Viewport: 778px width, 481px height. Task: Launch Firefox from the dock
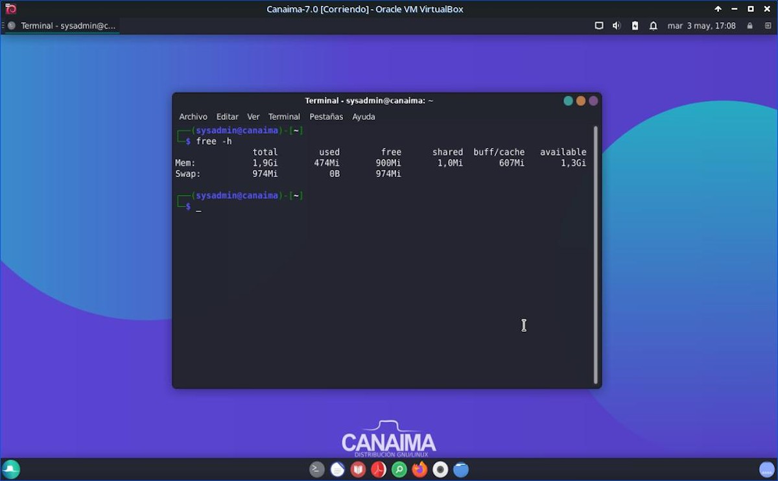click(x=420, y=469)
